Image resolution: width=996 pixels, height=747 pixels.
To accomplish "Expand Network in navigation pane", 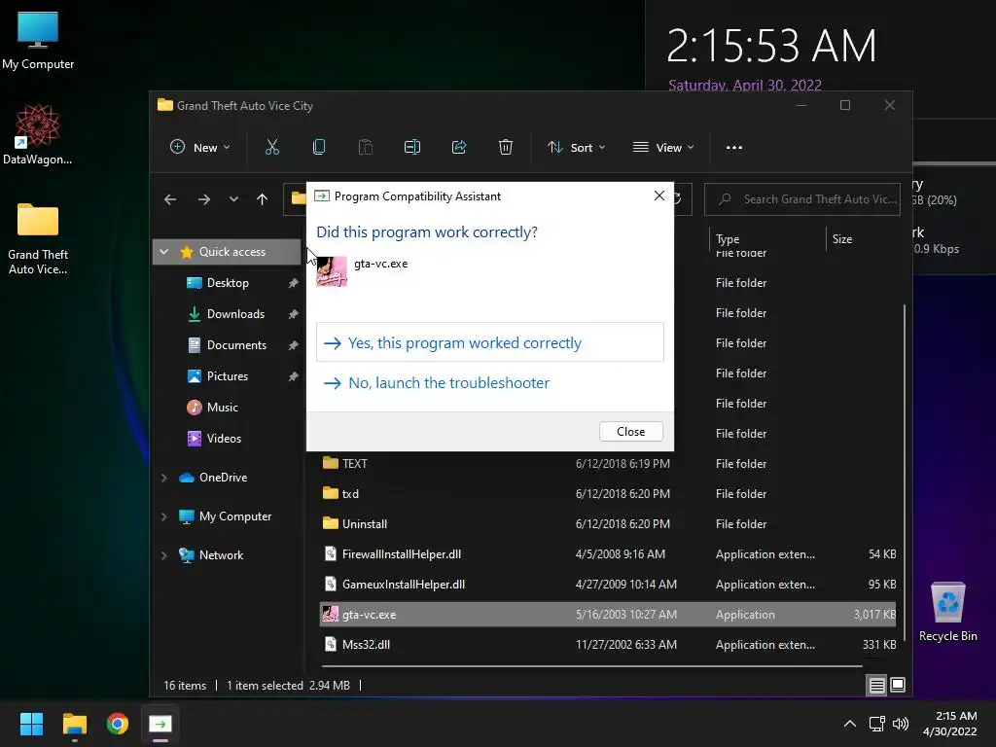I will pos(164,555).
